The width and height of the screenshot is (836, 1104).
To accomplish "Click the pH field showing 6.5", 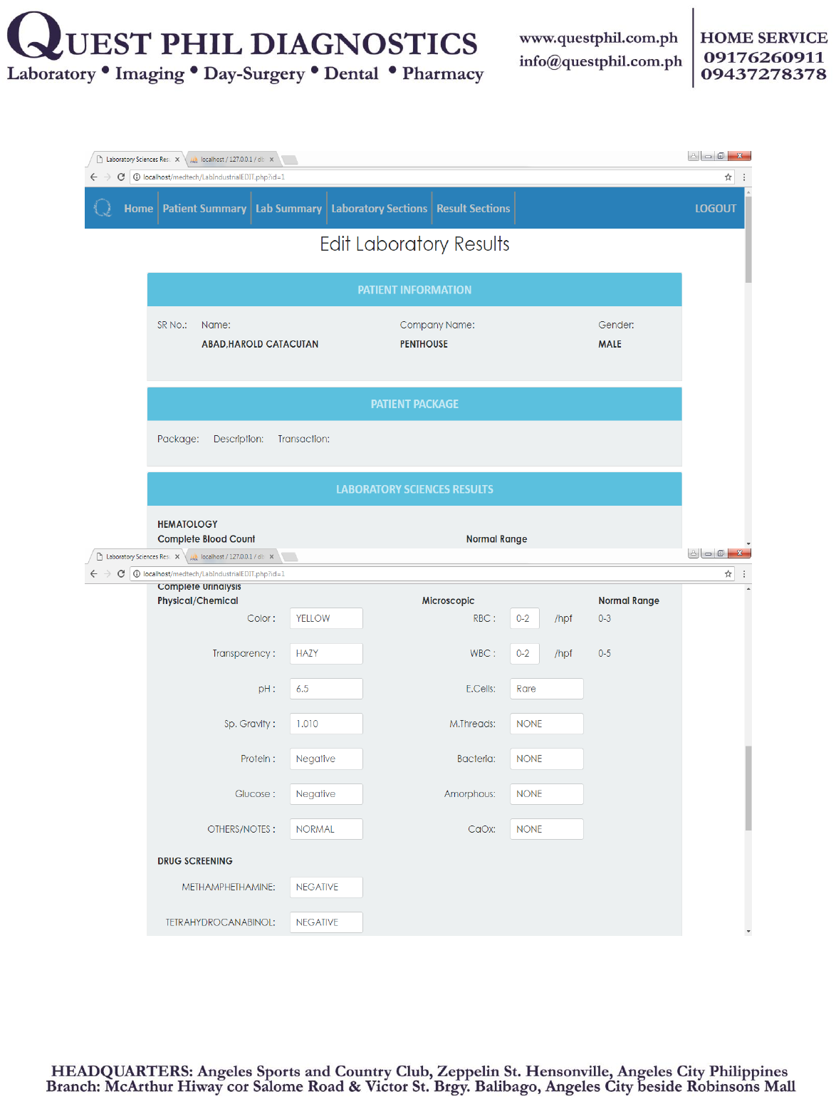I will 326,689.
